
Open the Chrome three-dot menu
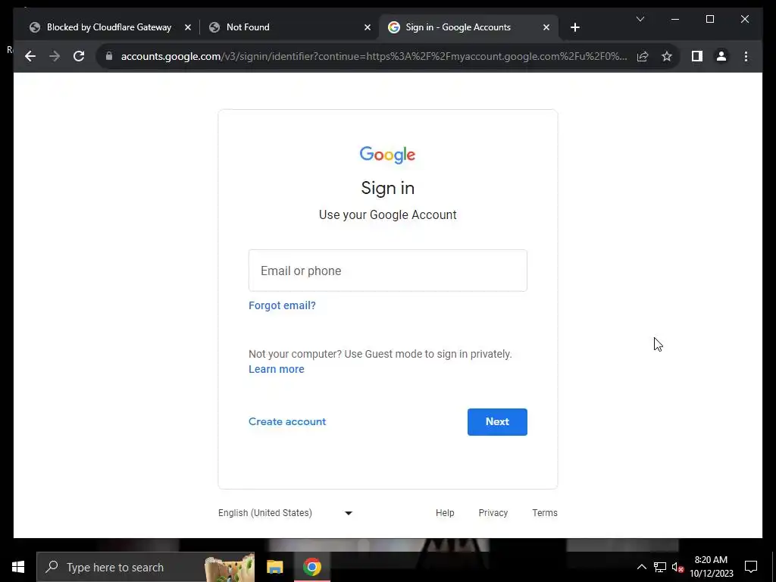(746, 56)
